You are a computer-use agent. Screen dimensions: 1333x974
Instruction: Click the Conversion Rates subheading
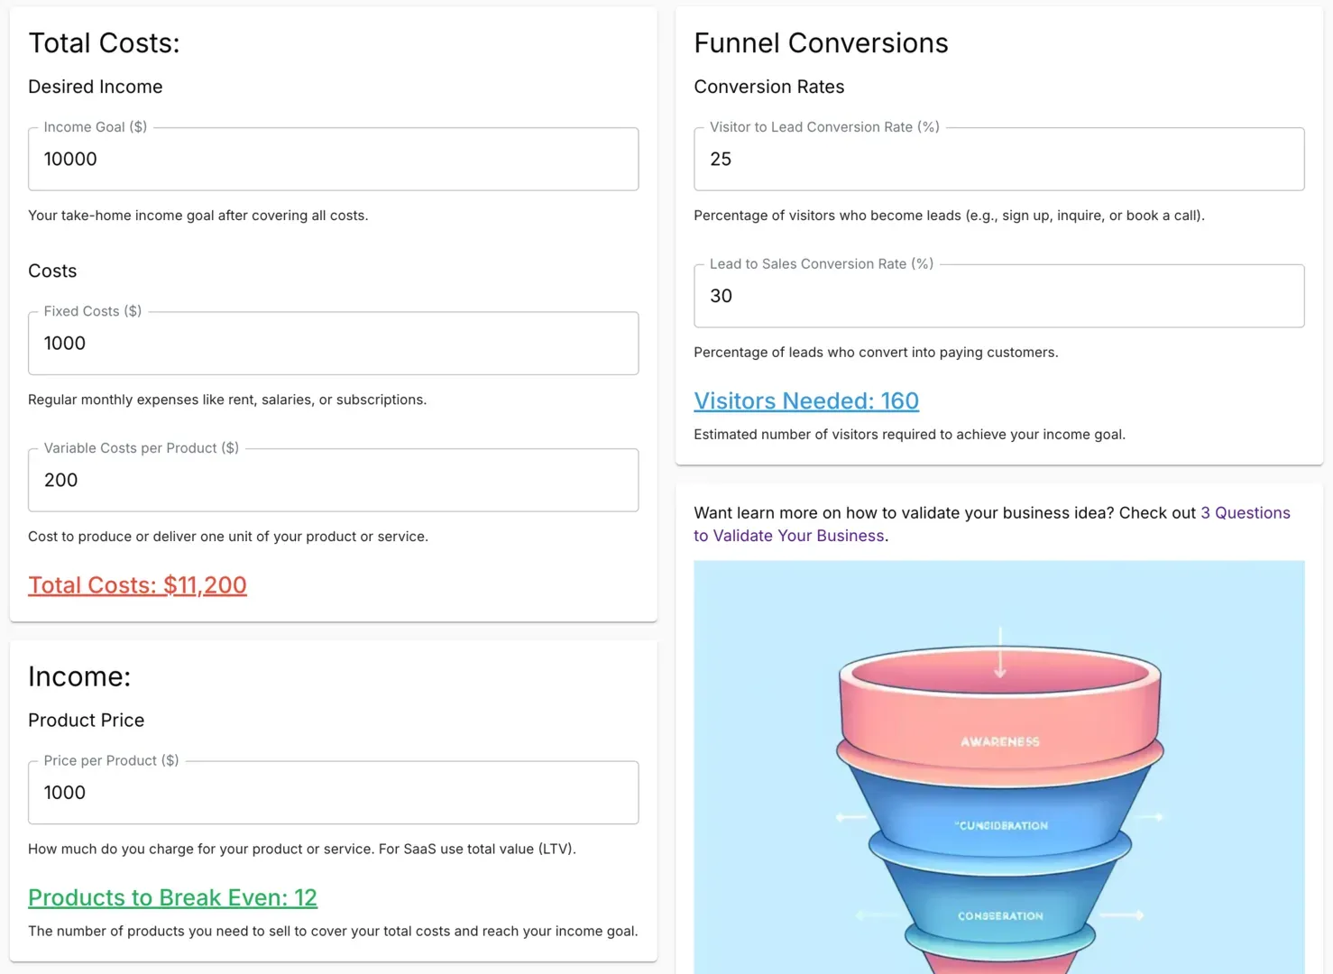(768, 87)
